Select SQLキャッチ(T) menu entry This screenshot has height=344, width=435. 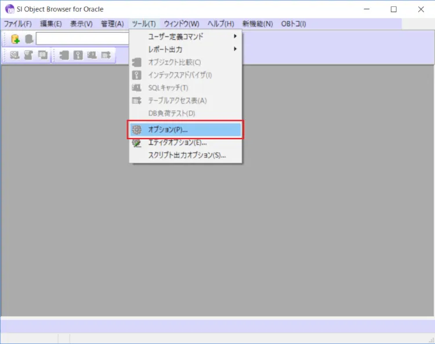(x=186, y=88)
